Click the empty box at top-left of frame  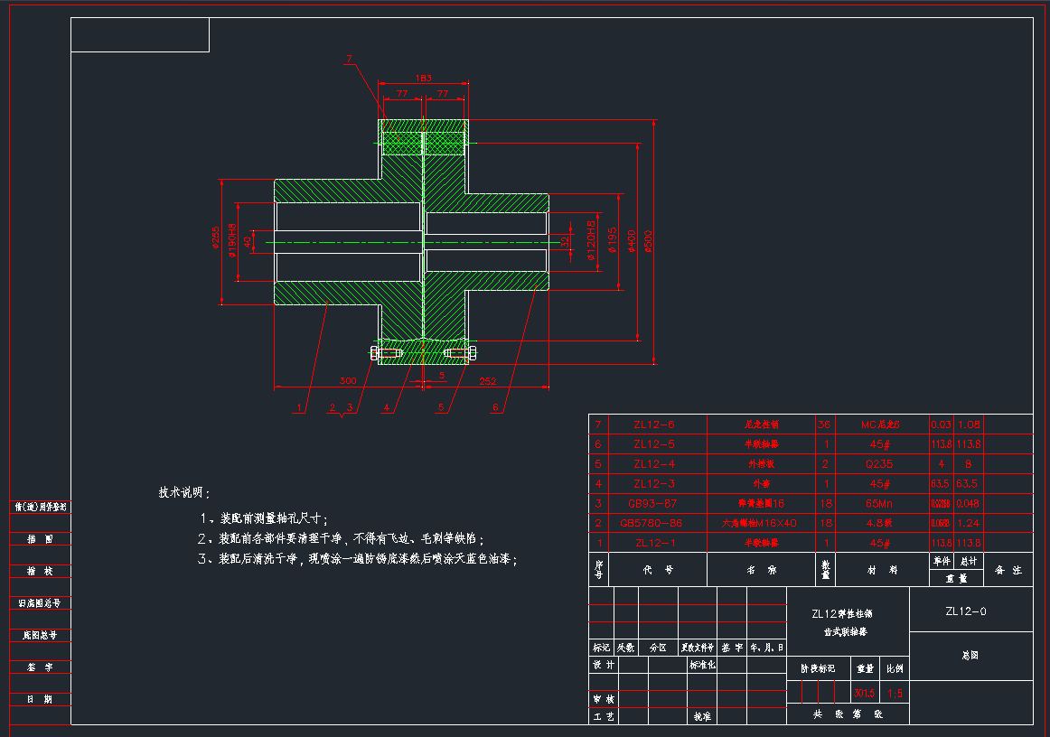140,34
